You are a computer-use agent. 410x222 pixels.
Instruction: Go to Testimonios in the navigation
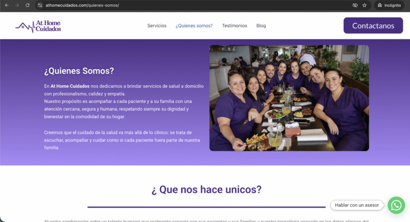pos(234,26)
